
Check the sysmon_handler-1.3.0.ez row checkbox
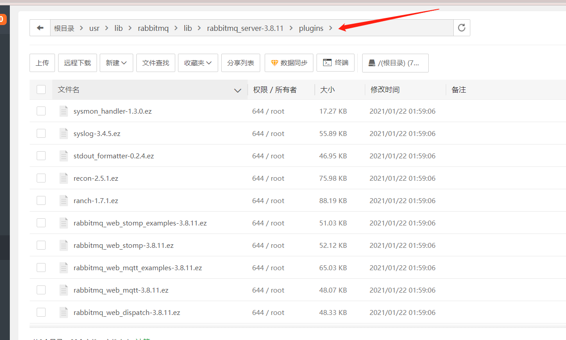tap(41, 111)
